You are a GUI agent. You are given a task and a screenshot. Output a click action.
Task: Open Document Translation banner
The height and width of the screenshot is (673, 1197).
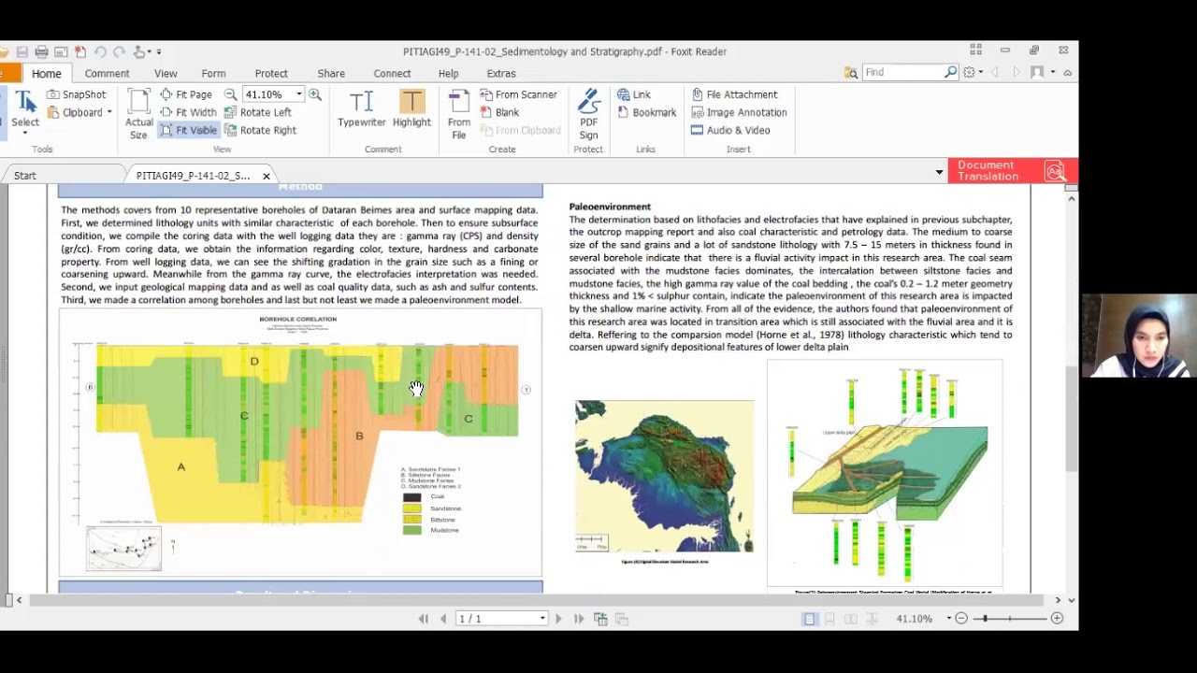1013,171
